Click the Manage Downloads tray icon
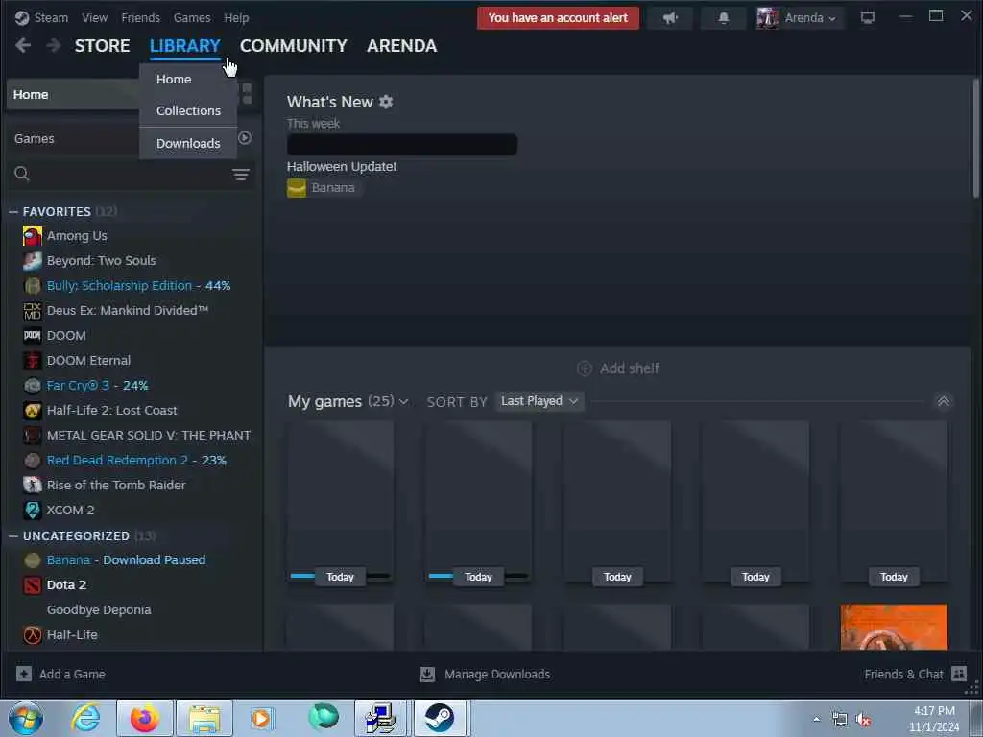The height and width of the screenshot is (737, 983). (x=427, y=674)
